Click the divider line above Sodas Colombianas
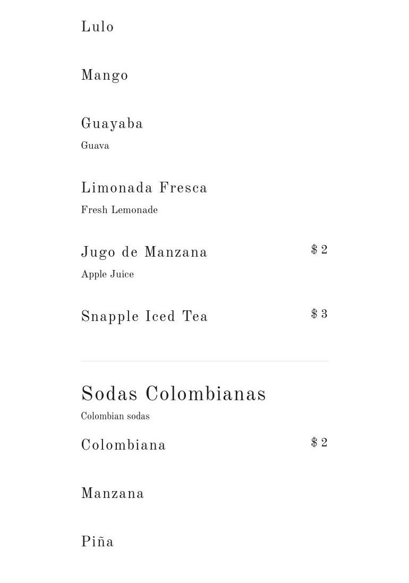Image resolution: width=409 pixels, height=583 pixels. (204, 361)
